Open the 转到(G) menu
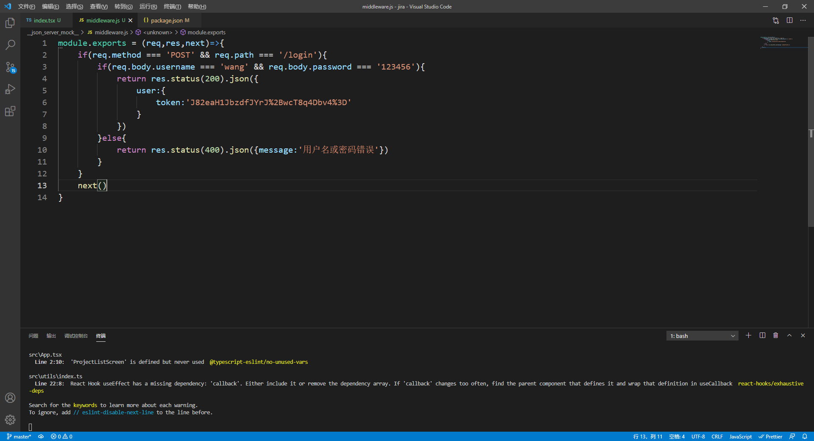 tap(123, 6)
